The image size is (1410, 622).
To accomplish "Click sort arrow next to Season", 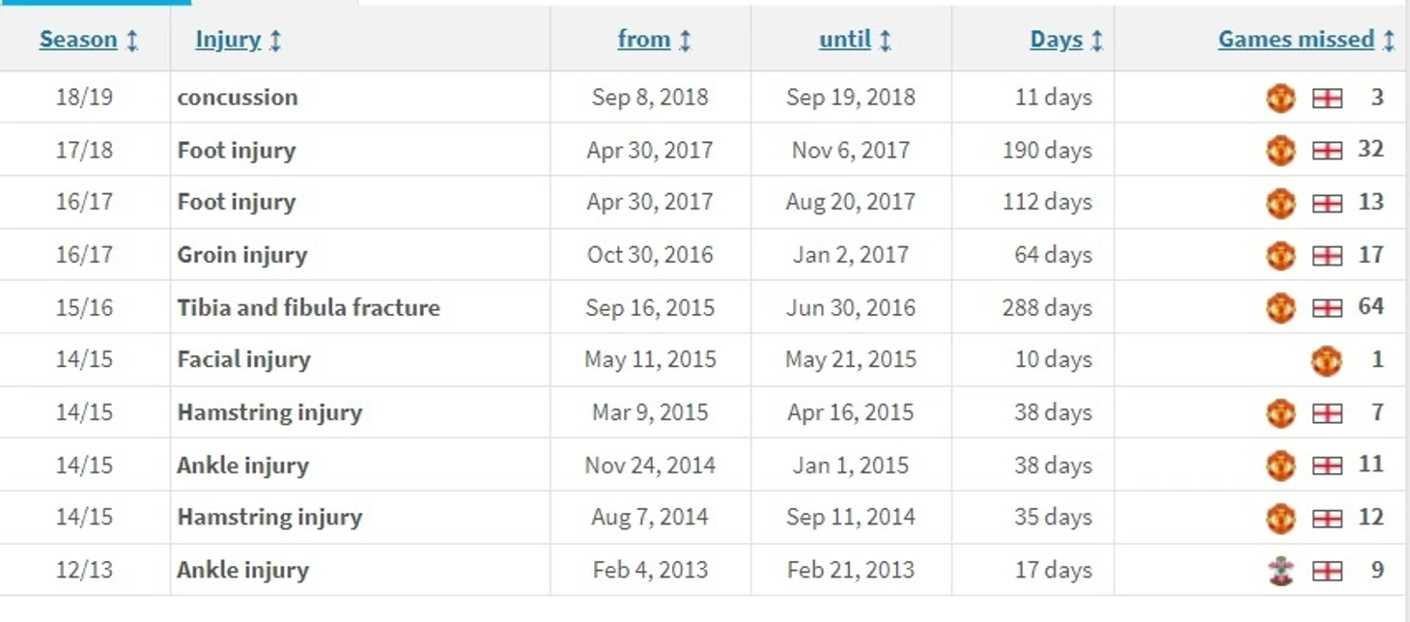I will coord(132,41).
